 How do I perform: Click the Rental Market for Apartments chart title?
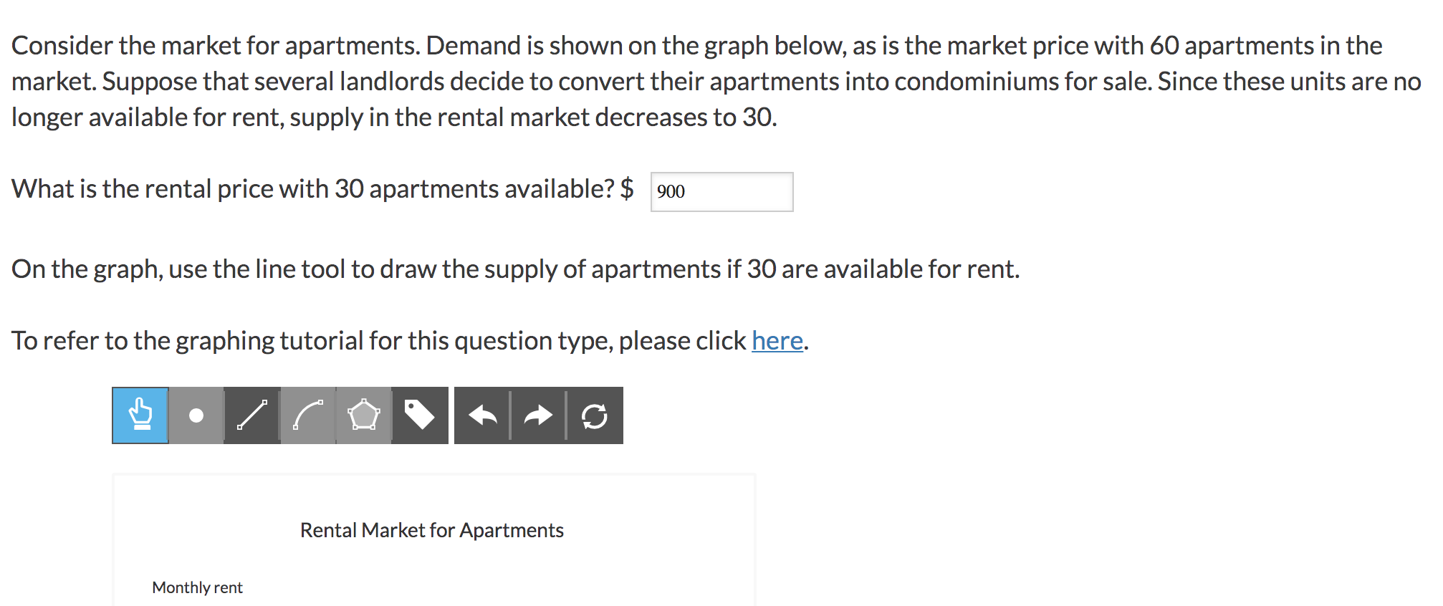coord(431,530)
